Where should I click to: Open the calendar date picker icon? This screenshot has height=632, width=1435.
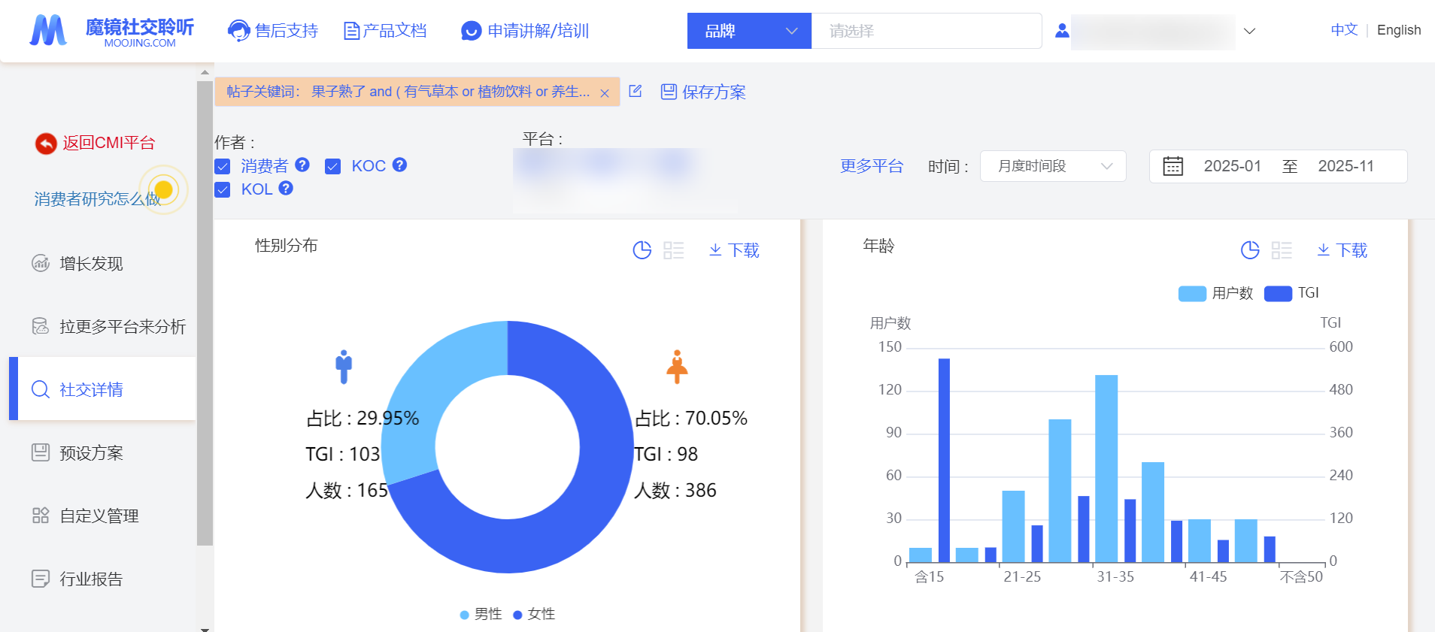[x=1173, y=166]
